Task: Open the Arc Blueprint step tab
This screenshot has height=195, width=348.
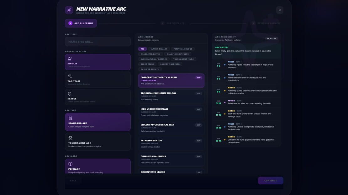Action: [81, 23]
